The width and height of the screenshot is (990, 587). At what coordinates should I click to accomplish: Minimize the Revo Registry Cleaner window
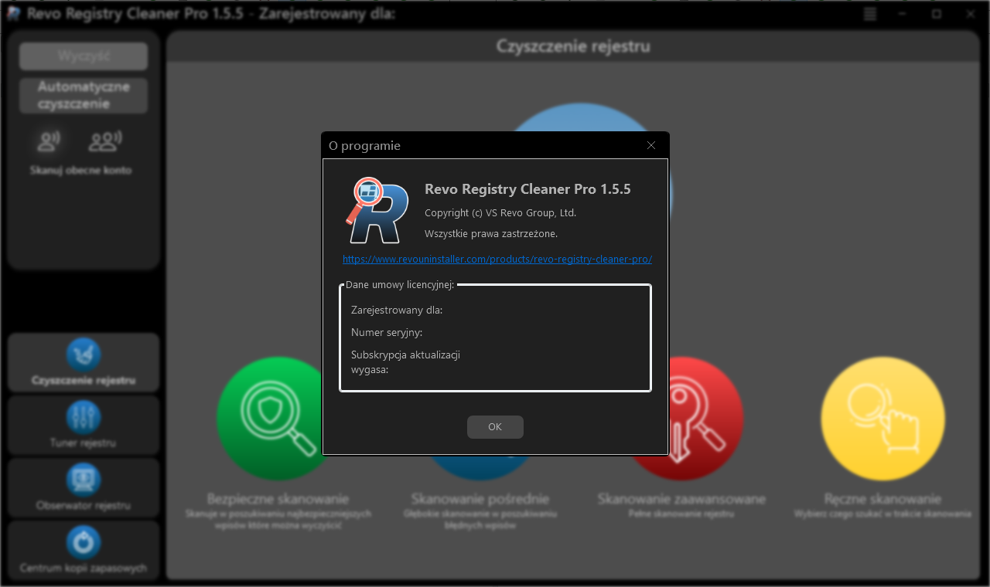(903, 14)
